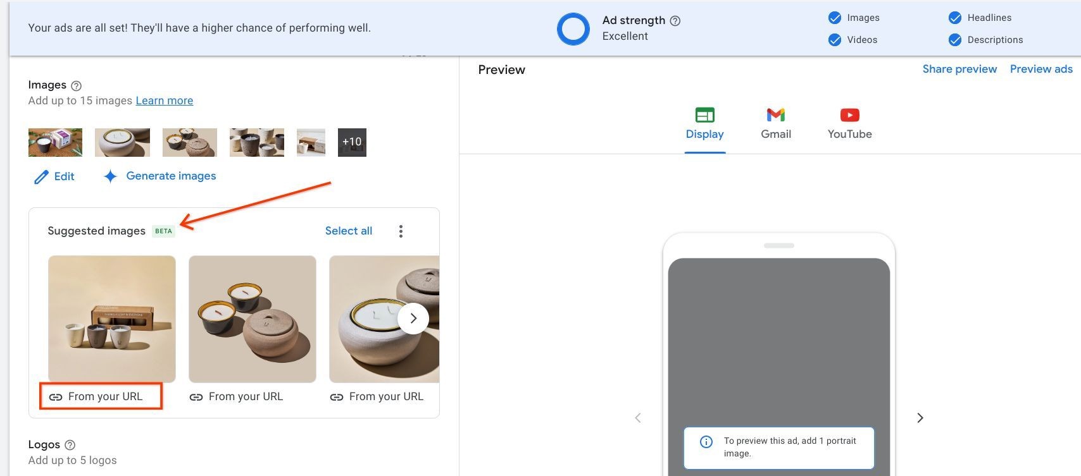This screenshot has height=476, width=1081.
Task: Click the Share preview link
Action: pyautogui.click(x=959, y=69)
